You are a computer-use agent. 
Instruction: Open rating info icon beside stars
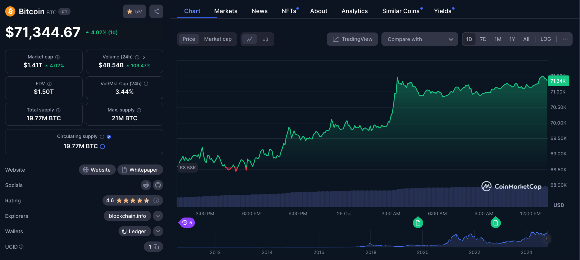(x=156, y=200)
